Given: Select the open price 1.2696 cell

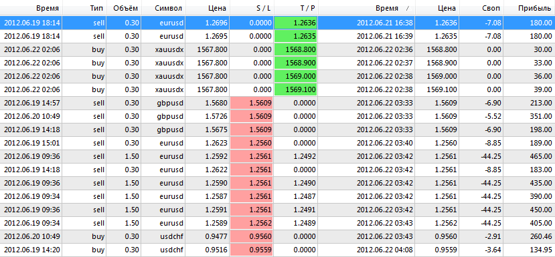Looking at the screenshot, I should (x=216, y=23).
